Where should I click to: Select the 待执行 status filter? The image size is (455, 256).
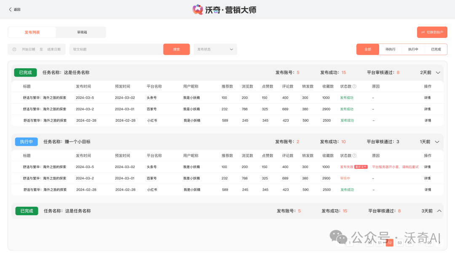point(390,49)
